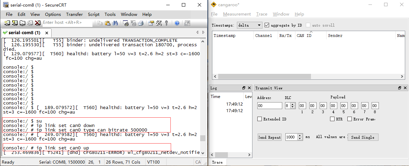This screenshot has width=409, height=166.
Task: Open the Trace menu in cangaroo
Action: point(261,14)
